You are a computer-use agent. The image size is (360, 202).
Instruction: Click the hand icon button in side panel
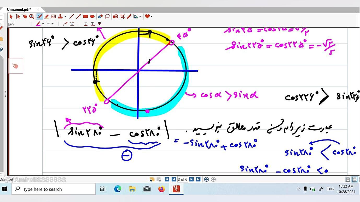click(15, 66)
